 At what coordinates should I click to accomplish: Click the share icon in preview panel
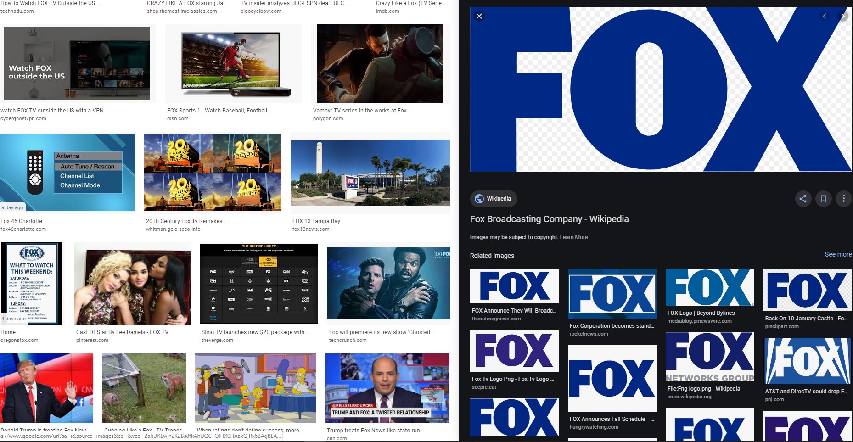click(x=803, y=199)
